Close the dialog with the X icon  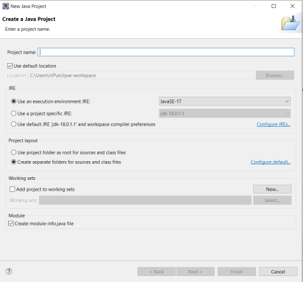click(x=292, y=6)
